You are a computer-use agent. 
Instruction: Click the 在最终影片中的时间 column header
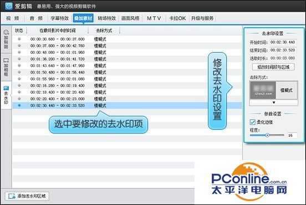coord(58,30)
